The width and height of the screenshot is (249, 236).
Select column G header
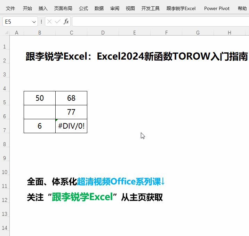pyautogui.click(x=198, y=33)
